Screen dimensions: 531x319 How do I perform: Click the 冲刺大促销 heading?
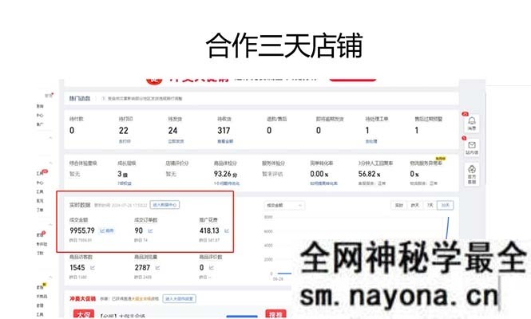[x=82, y=299]
